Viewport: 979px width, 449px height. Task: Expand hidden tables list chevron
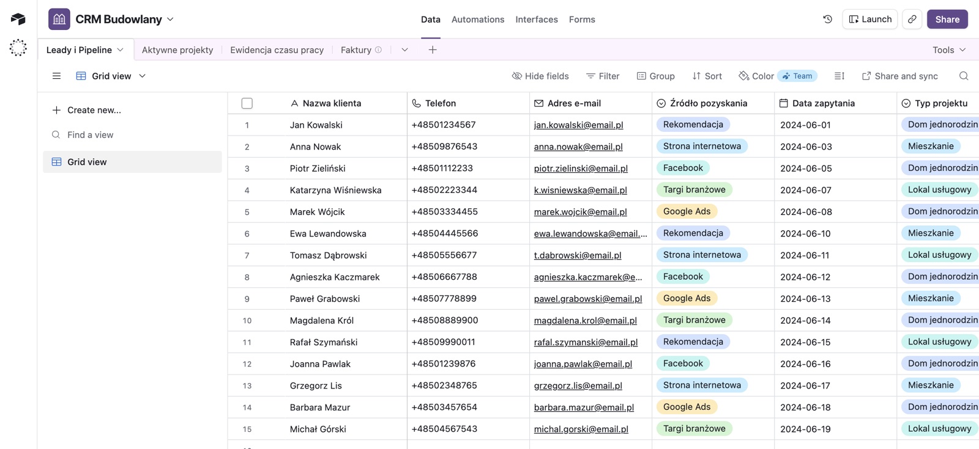pyautogui.click(x=404, y=49)
